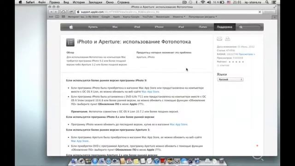Viewport: 295px width, 166px height.
Task: Open the Apple menu in the menu bar
Action: 20,2
